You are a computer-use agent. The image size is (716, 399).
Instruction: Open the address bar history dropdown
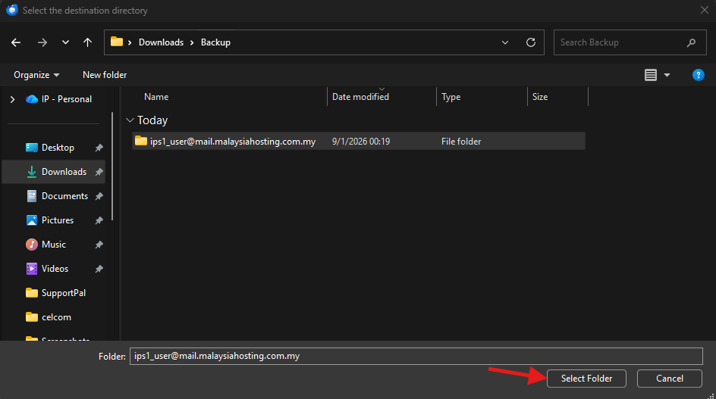(x=506, y=42)
